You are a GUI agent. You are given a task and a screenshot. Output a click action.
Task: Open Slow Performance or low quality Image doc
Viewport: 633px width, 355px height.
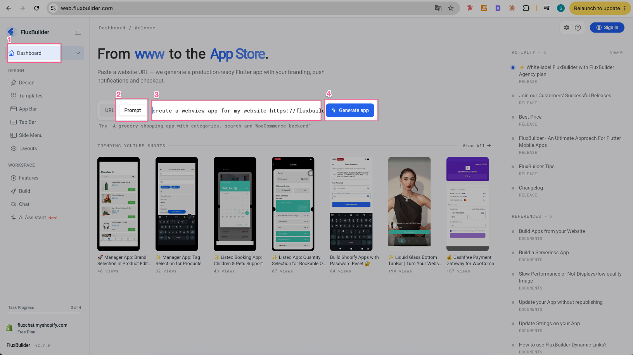(570, 277)
